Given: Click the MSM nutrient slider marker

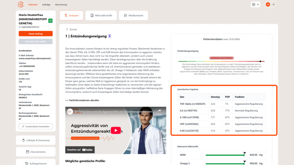Looking at the screenshot, I should point(244,153).
